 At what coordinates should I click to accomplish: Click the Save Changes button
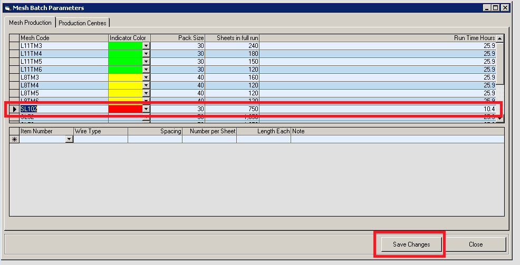[411, 244]
